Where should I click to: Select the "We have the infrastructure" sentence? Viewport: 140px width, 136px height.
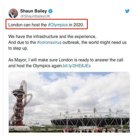pyautogui.click(x=52, y=36)
